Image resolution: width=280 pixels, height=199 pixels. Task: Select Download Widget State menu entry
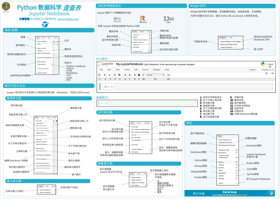pos(229,44)
